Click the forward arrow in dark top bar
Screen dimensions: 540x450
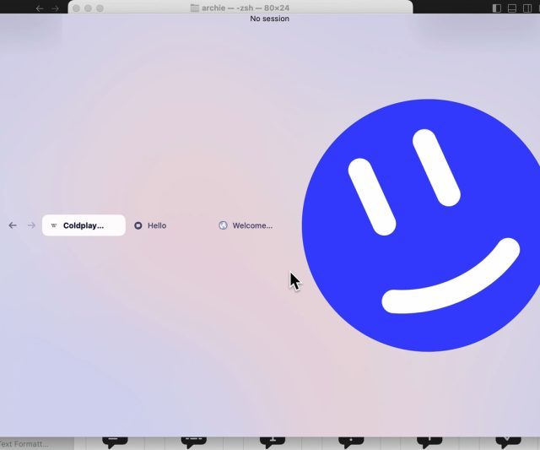(x=55, y=8)
